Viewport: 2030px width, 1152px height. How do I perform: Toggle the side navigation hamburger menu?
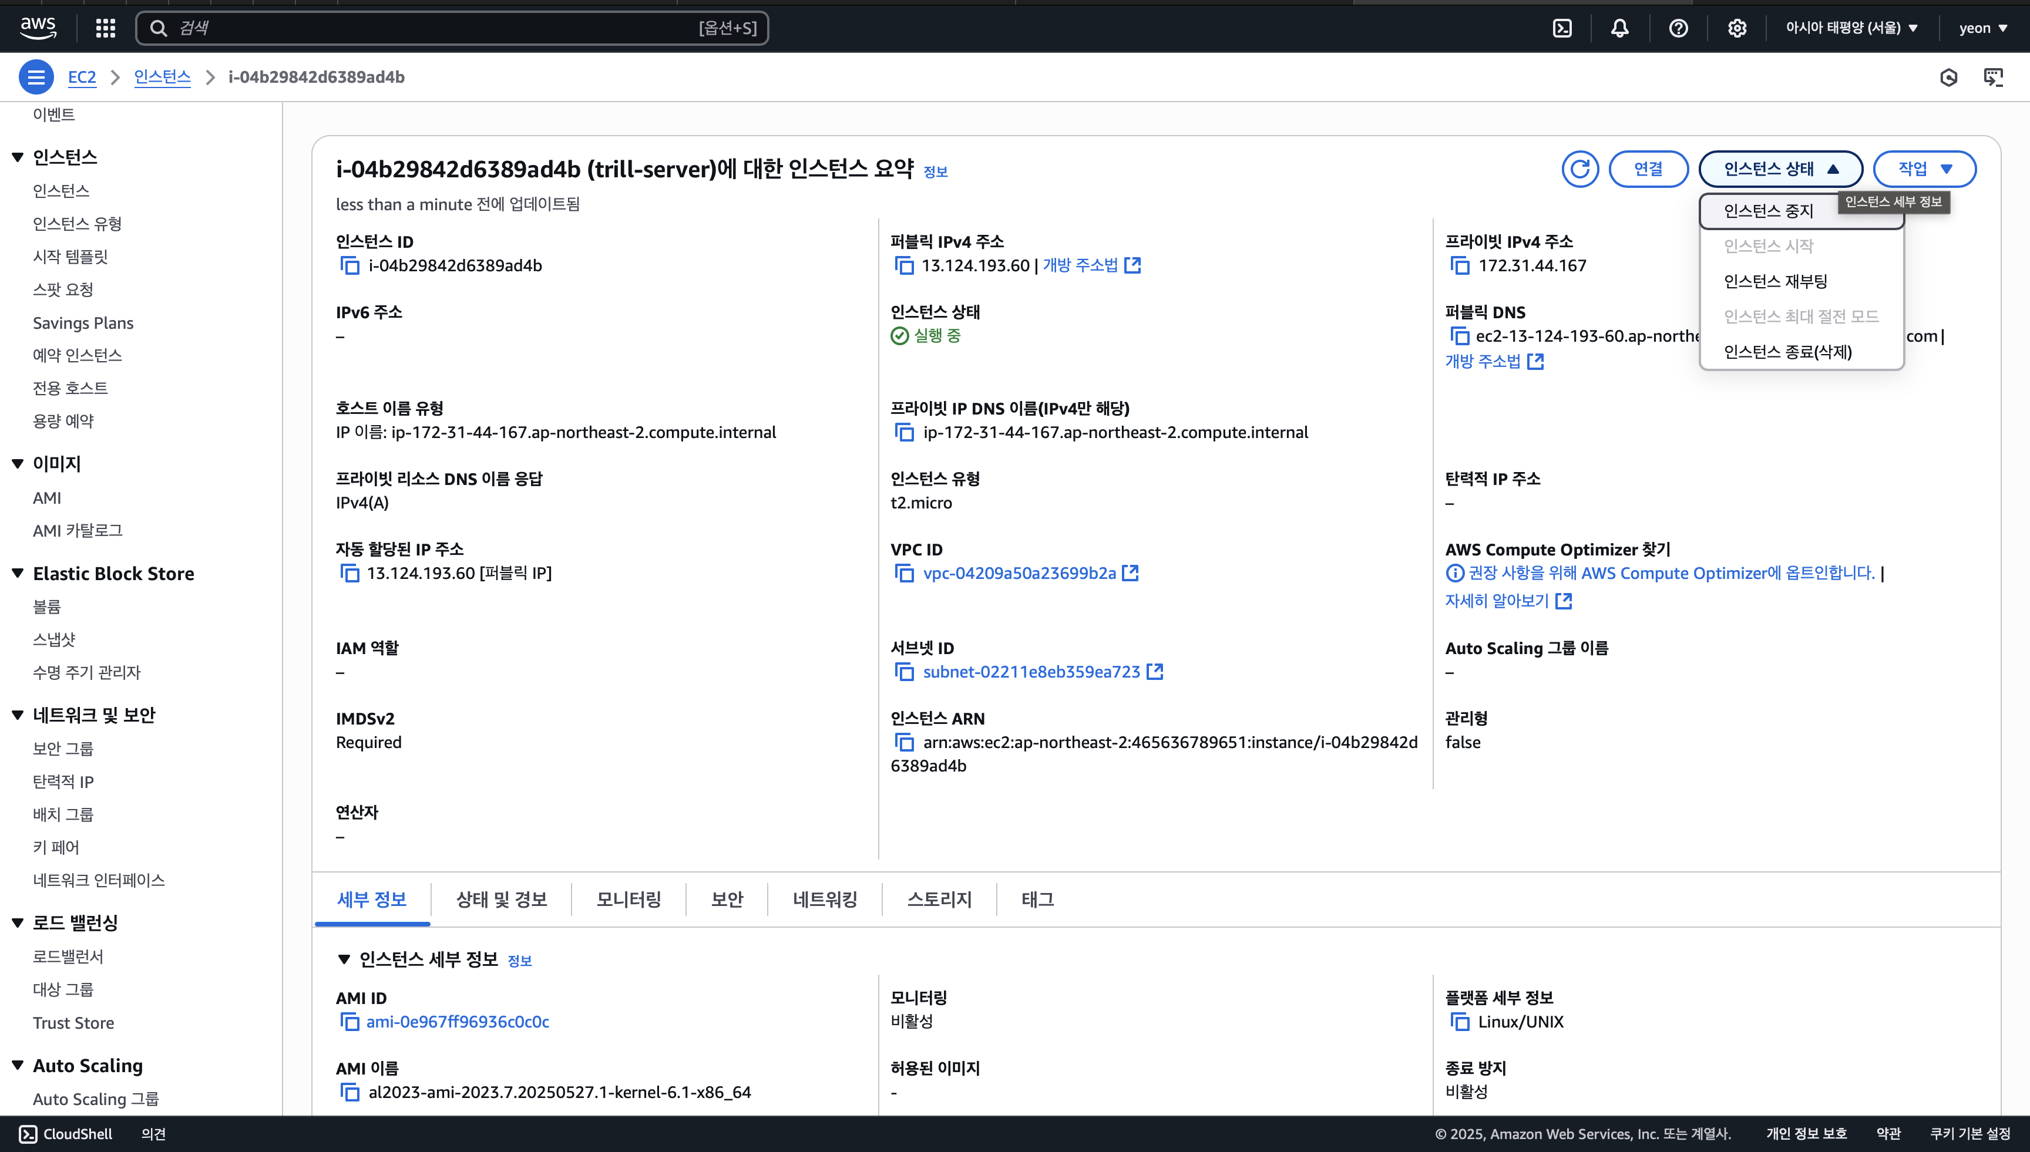pos(36,77)
